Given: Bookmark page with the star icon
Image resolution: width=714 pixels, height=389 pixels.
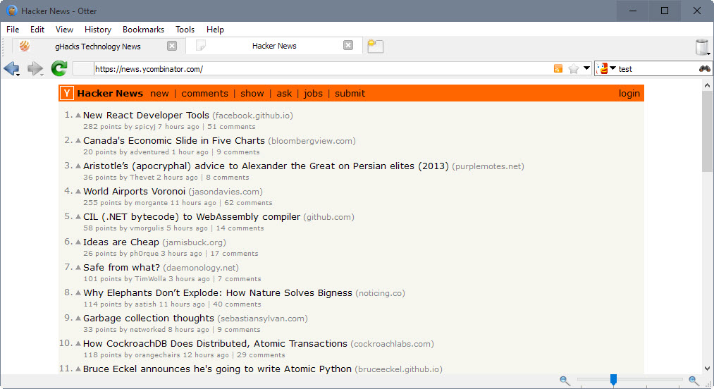Looking at the screenshot, I should 574,69.
